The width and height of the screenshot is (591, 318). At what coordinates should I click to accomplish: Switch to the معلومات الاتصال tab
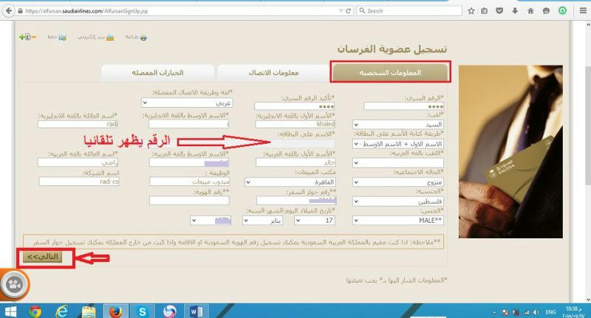tap(273, 72)
